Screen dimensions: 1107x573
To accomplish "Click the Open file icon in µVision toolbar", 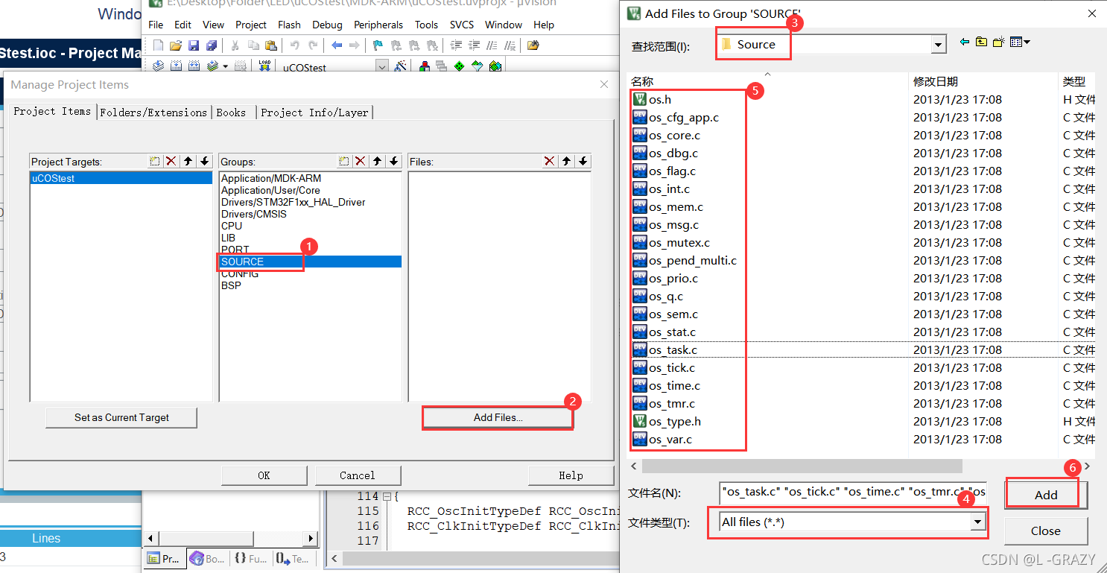I will [176, 45].
